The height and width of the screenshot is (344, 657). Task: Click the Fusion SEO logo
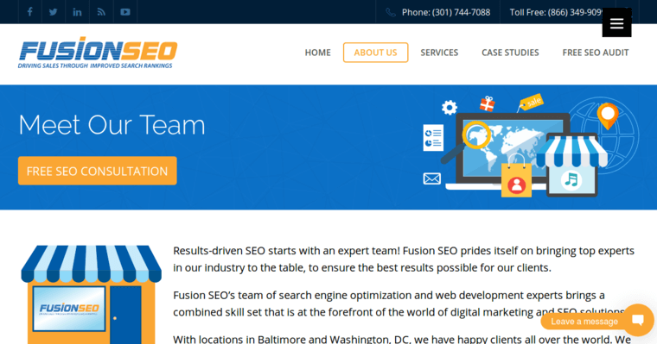point(98,53)
